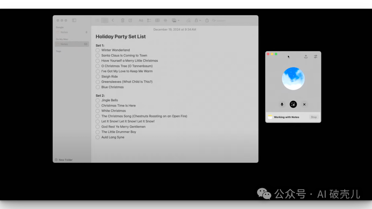372x209 pixels.
Task: Tick the Auld Lang Syne checkbox
Action: (x=98, y=137)
